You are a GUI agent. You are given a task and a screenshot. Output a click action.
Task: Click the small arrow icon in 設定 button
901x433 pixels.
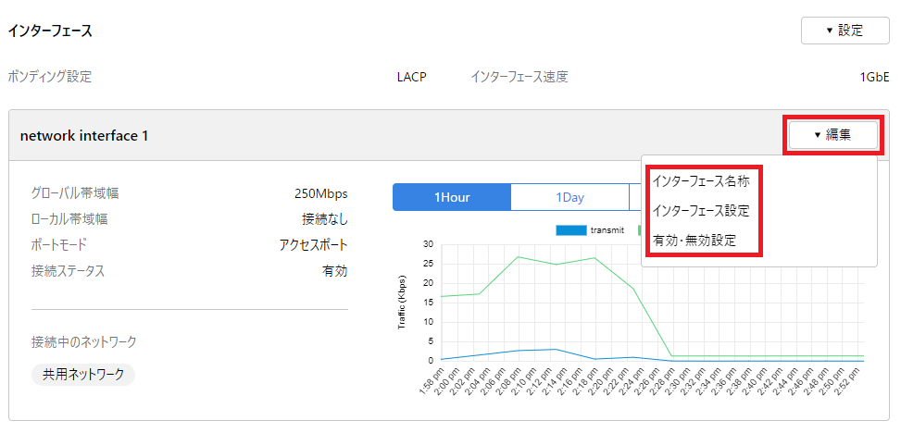point(829,31)
